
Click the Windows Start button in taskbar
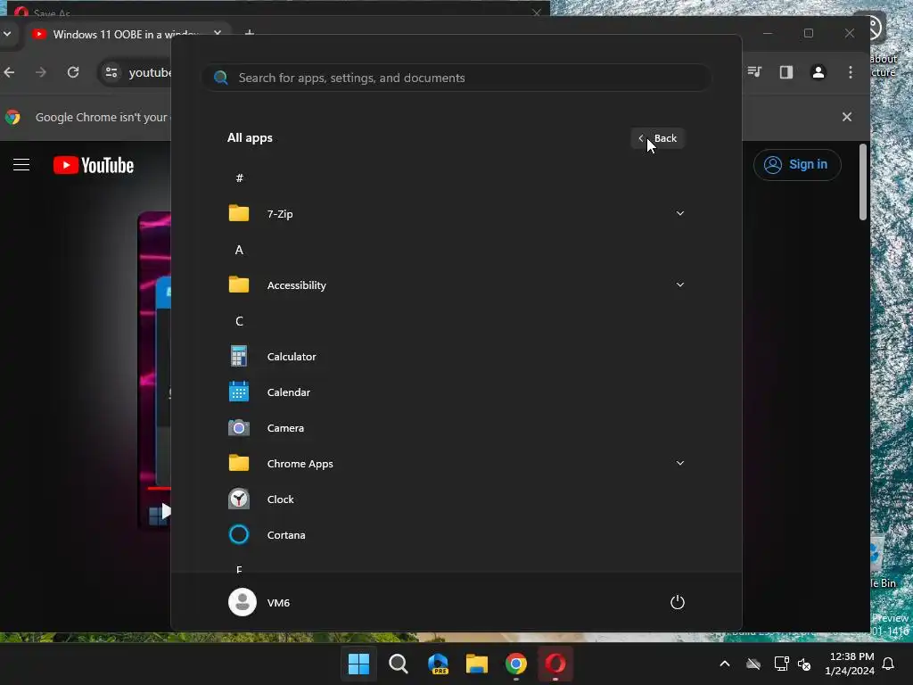(358, 664)
